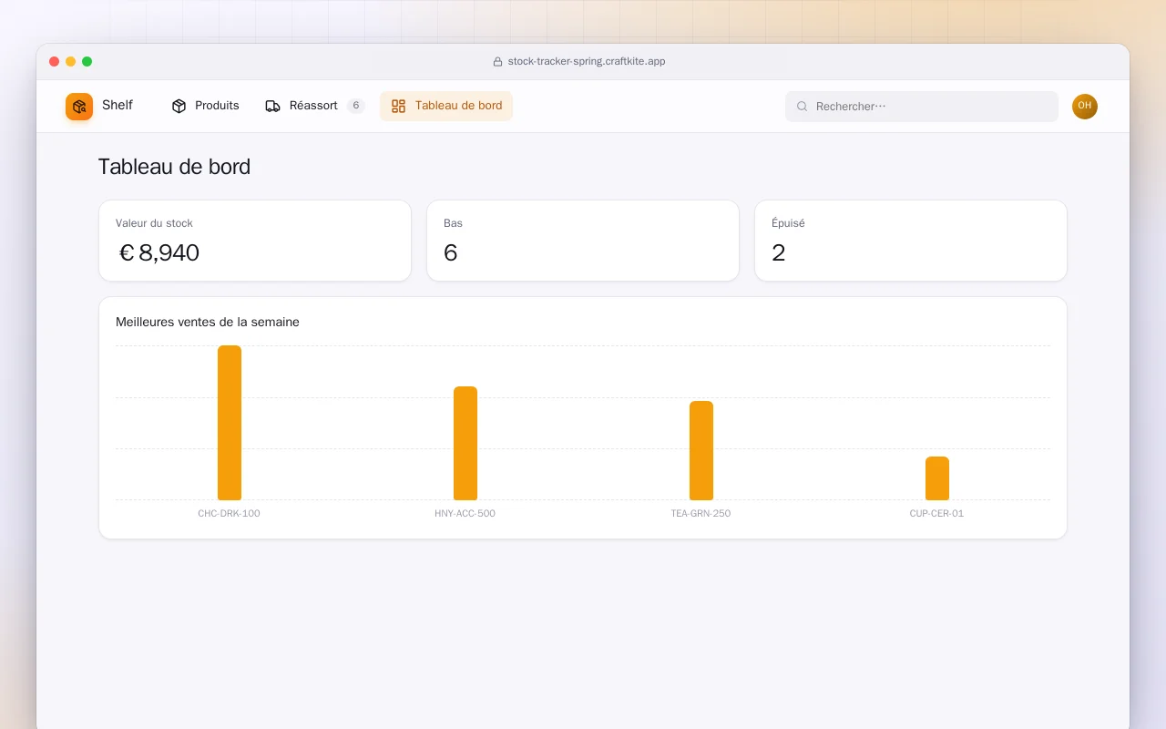This screenshot has height=729, width=1166.
Task: Click the CUP-CER-01 axis label
Action: (x=936, y=514)
